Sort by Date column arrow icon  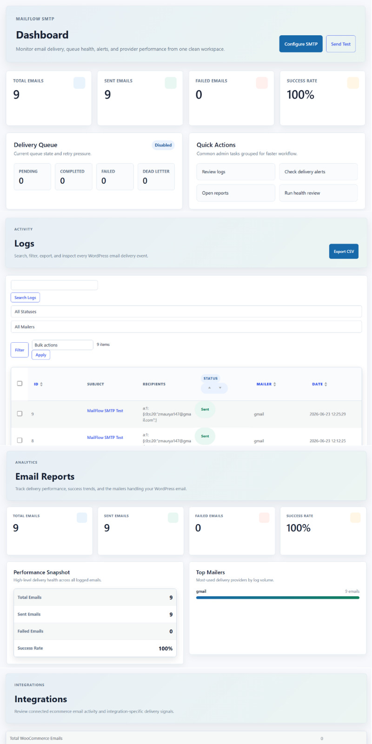(325, 384)
